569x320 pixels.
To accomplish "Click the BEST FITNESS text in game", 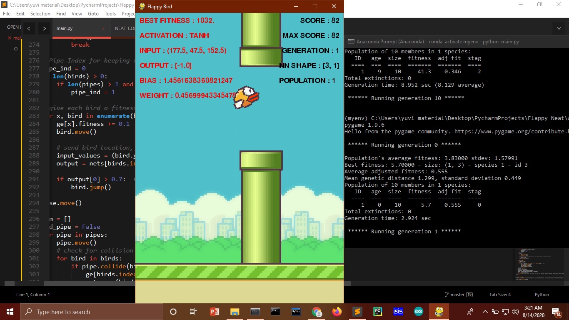I will point(177,20).
